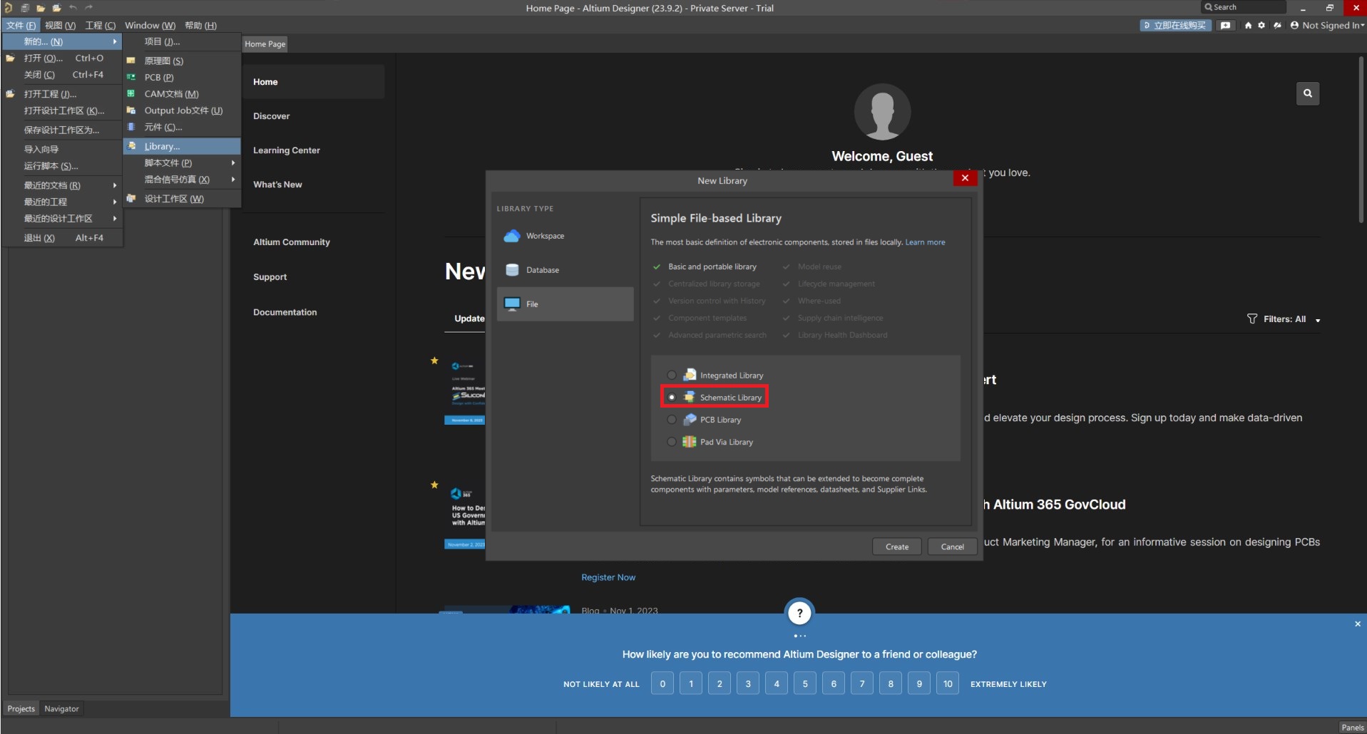Viewport: 1367px width, 734px height.
Task: Click the magnifier search icon on Home page
Action: pos(1307,93)
